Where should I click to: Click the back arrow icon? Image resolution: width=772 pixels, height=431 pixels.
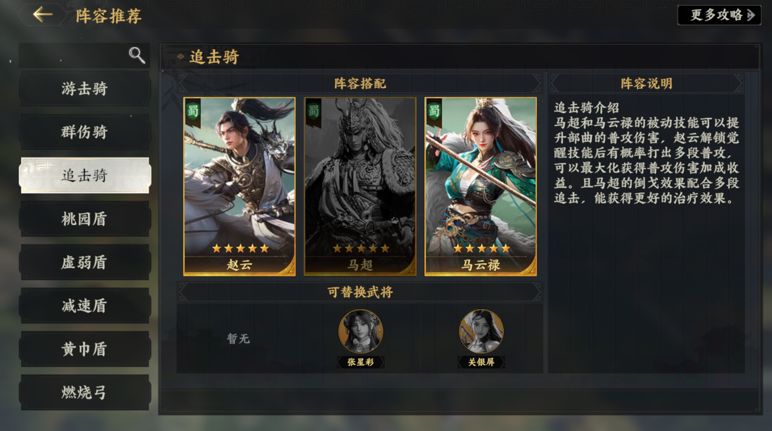click(x=42, y=15)
